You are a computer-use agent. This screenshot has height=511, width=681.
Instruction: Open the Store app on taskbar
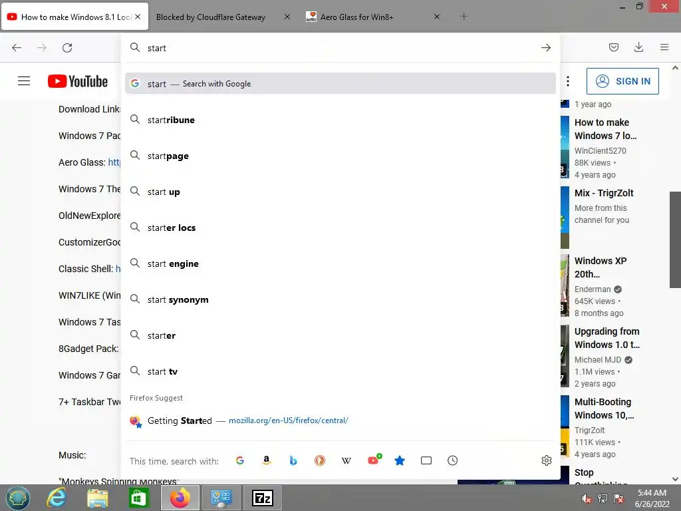tap(138, 498)
